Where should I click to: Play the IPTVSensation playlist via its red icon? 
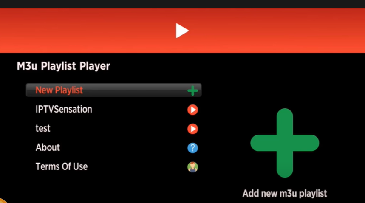coord(192,110)
